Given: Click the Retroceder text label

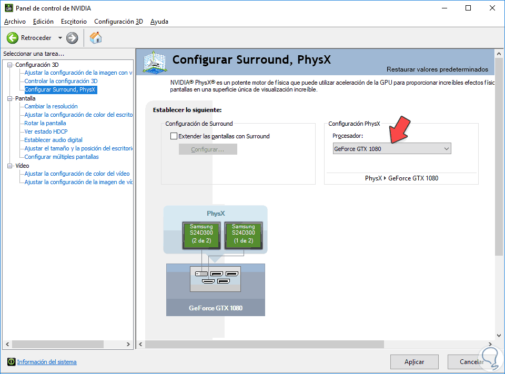Looking at the screenshot, I should pyautogui.click(x=36, y=38).
